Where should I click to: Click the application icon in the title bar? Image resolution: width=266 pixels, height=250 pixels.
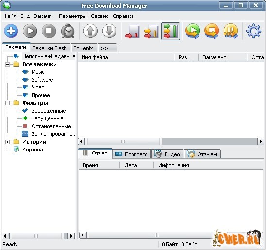click(x=6, y=5)
